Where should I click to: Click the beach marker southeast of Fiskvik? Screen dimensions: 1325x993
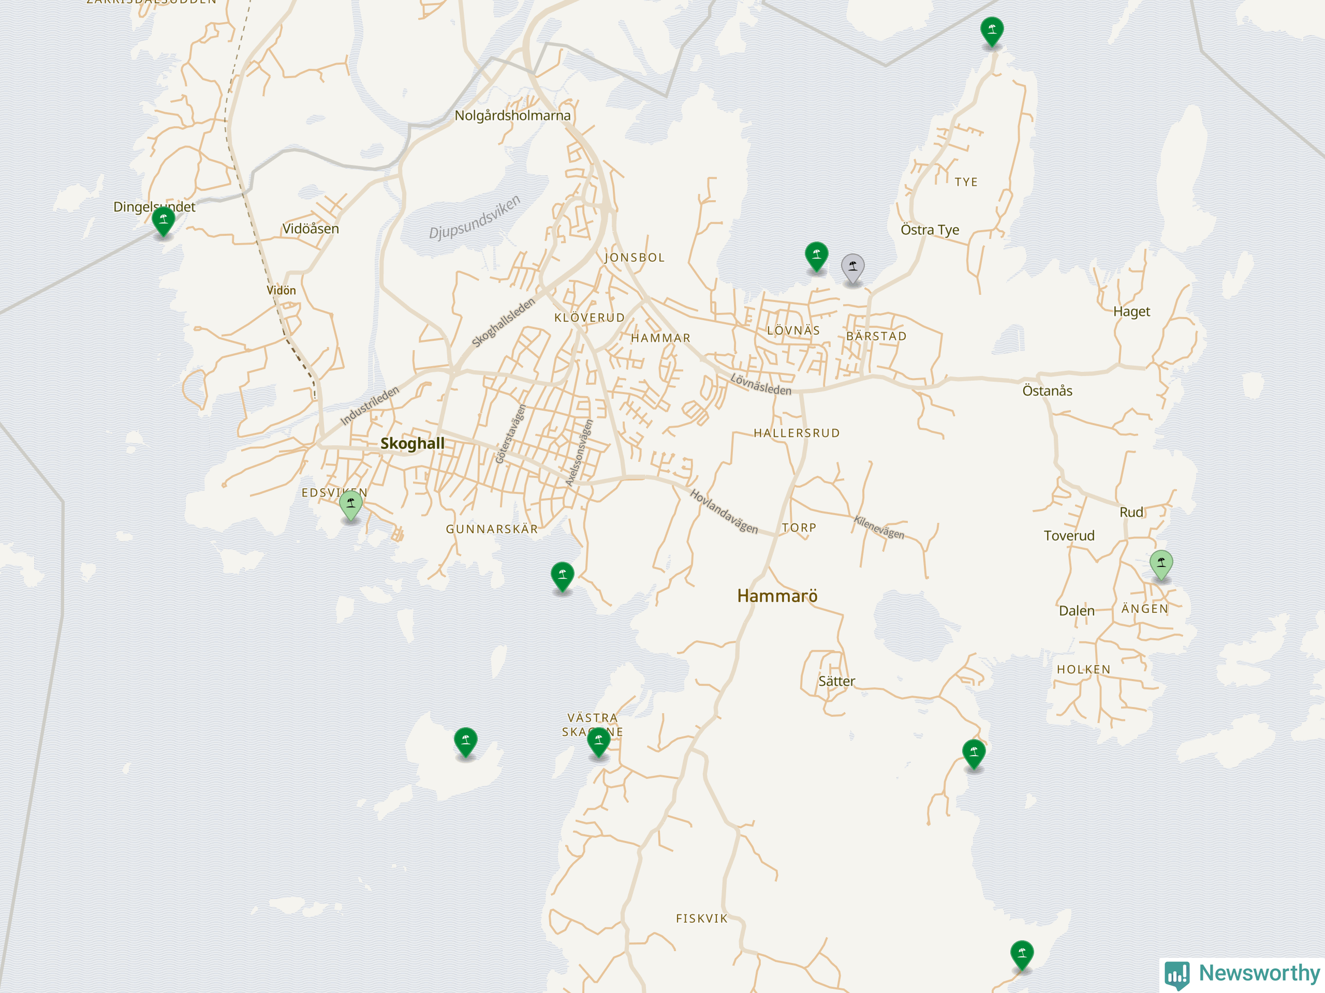pyautogui.click(x=1022, y=956)
